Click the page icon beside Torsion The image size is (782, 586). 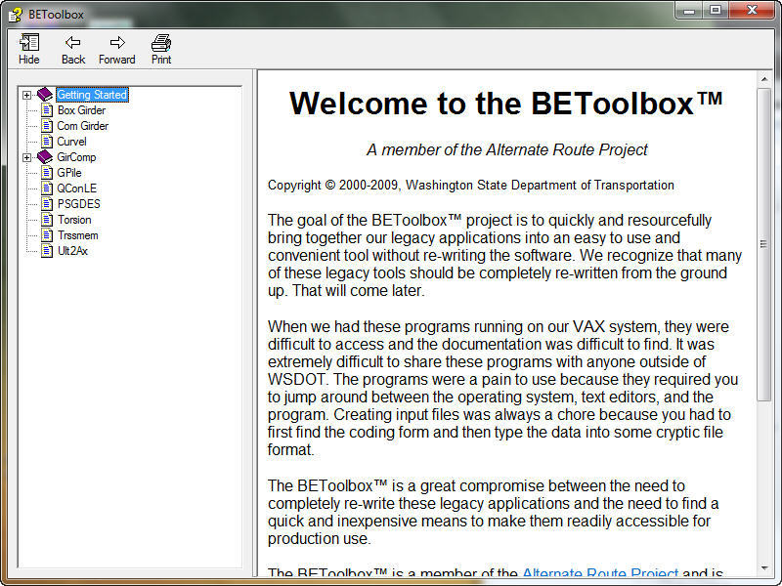[x=47, y=220]
